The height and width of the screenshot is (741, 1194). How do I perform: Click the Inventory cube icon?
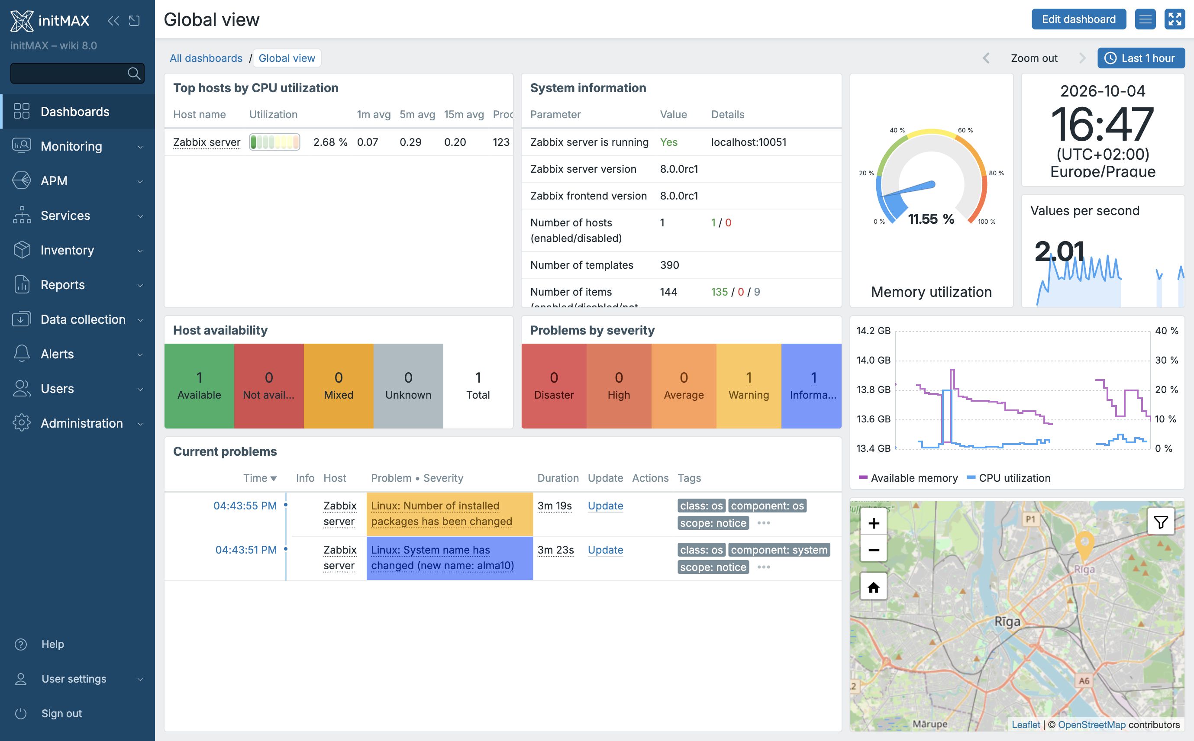click(x=22, y=250)
